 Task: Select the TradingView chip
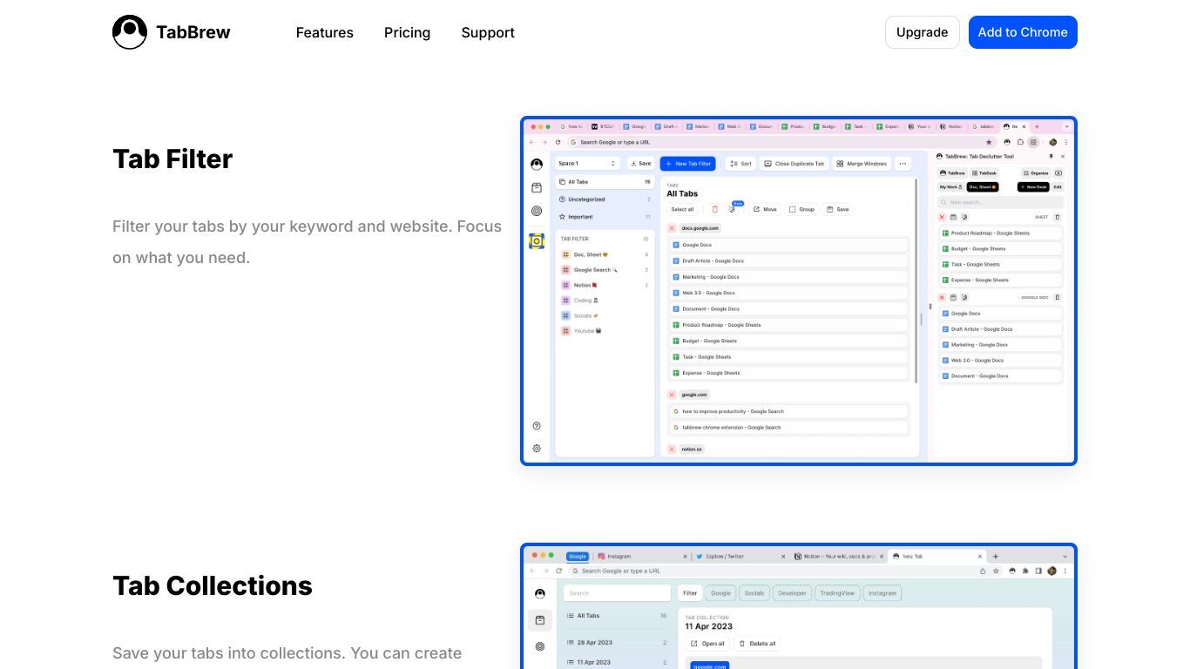tap(837, 593)
